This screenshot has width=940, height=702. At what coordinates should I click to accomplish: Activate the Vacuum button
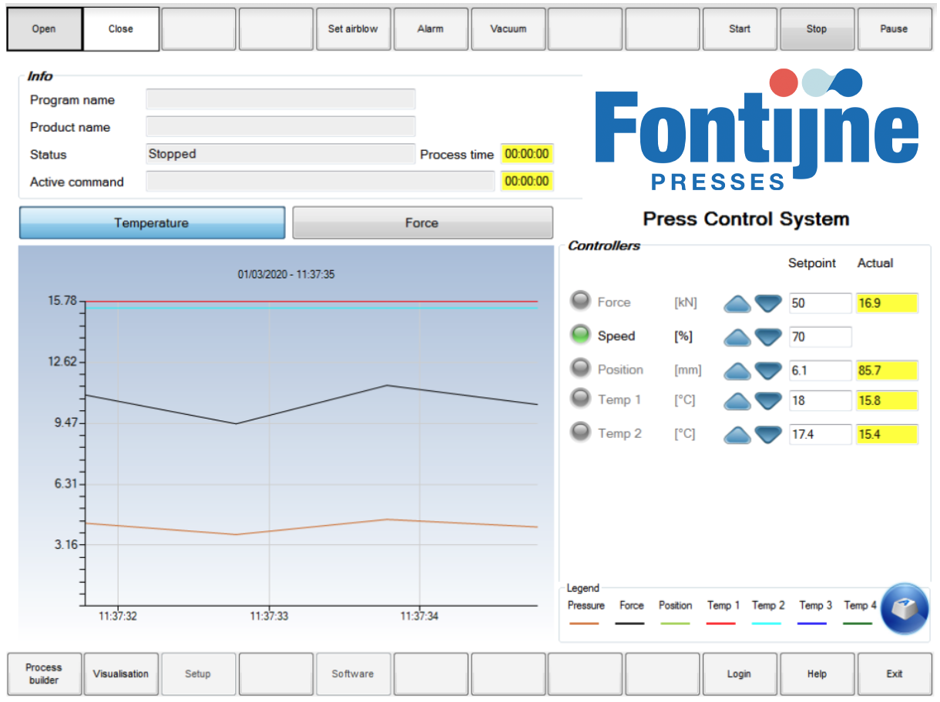point(509,29)
